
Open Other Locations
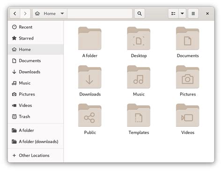pyautogui.click(x=36, y=155)
